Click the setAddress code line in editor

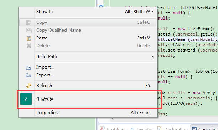pyautogui.click(x=188, y=45)
